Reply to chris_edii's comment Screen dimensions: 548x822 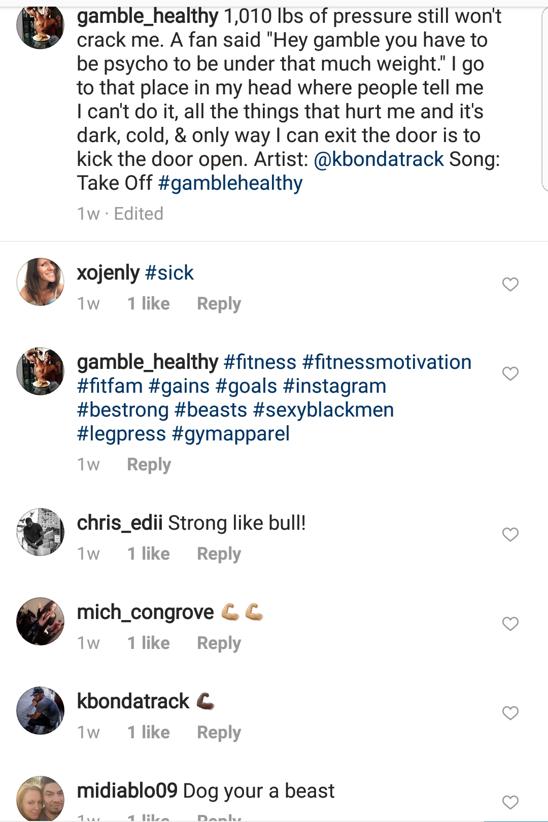219,554
